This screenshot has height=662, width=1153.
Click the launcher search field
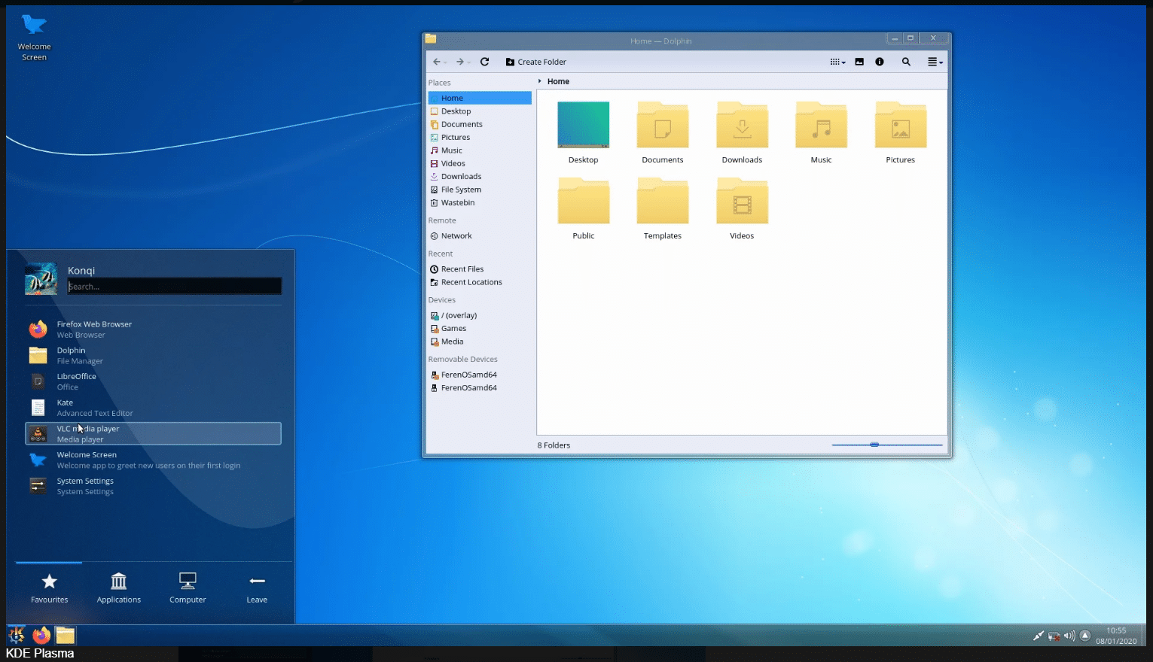point(175,286)
